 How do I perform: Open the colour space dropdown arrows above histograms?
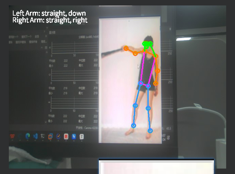click(x=170, y=29)
